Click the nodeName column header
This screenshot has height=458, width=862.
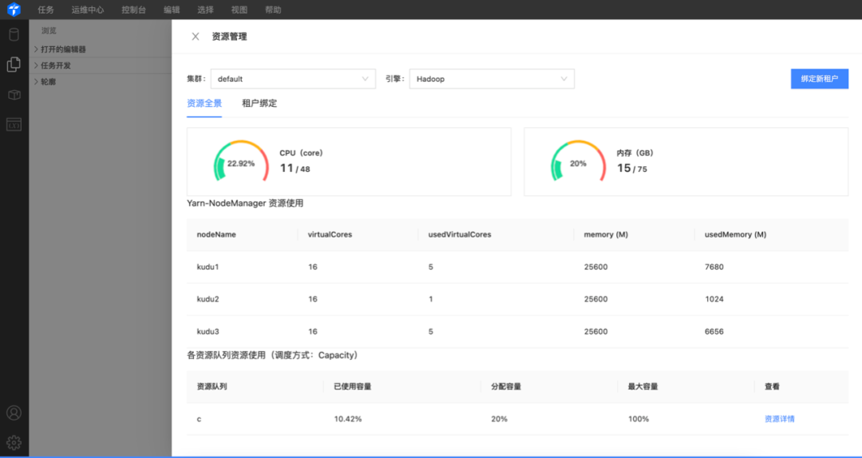[x=216, y=234]
